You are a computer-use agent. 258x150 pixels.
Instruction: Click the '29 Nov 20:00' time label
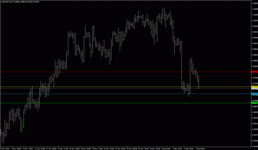point(155,148)
